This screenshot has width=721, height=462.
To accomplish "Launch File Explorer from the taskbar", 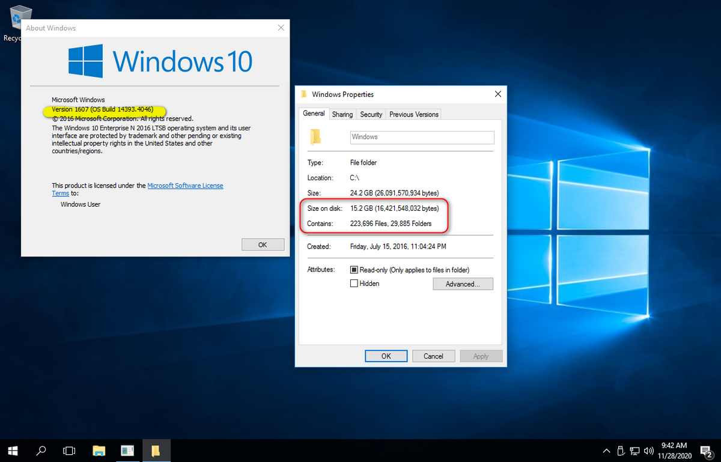I will [x=99, y=451].
